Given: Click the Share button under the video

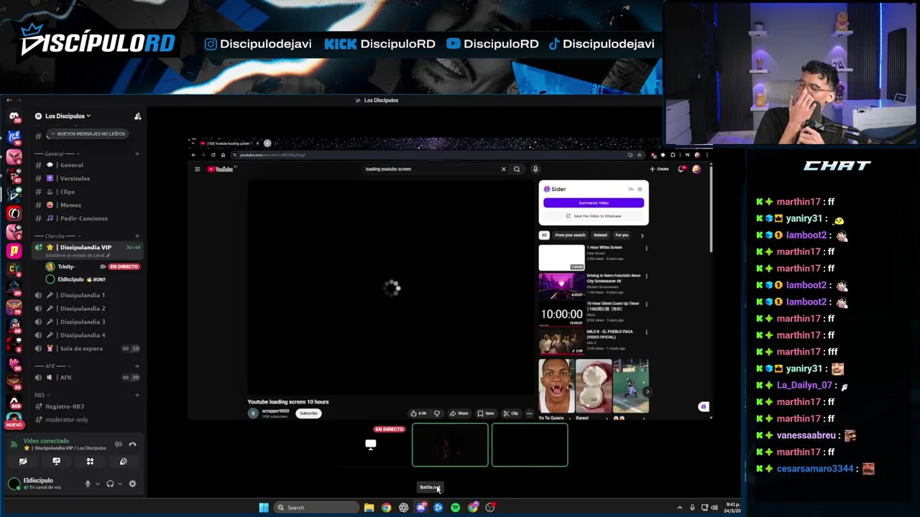Looking at the screenshot, I should (x=459, y=414).
